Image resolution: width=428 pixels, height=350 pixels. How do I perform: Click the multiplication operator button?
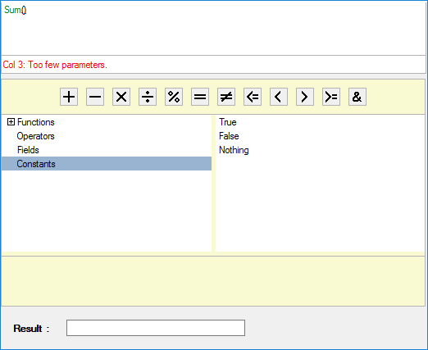click(x=121, y=97)
